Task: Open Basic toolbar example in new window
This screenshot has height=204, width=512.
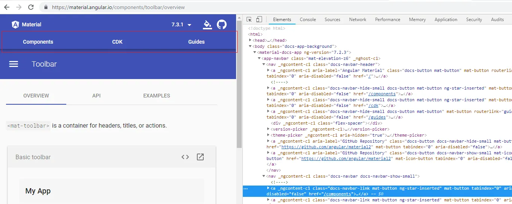Action: point(200,157)
